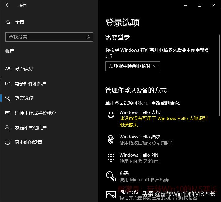Click 使用 PIN 登录(推荐) description text
221x202 pixels.
coord(139,161)
